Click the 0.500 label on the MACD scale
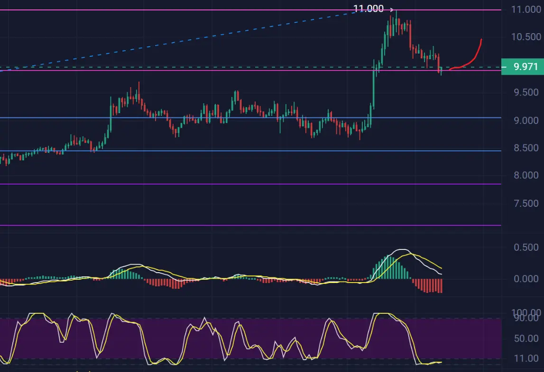This screenshot has height=372, width=544. click(526, 248)
